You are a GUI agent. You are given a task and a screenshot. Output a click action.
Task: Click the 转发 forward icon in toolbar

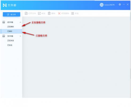click(x=39, y=13)
